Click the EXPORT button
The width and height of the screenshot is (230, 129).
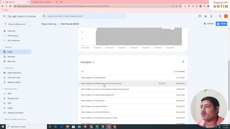(x=208, y=24)
